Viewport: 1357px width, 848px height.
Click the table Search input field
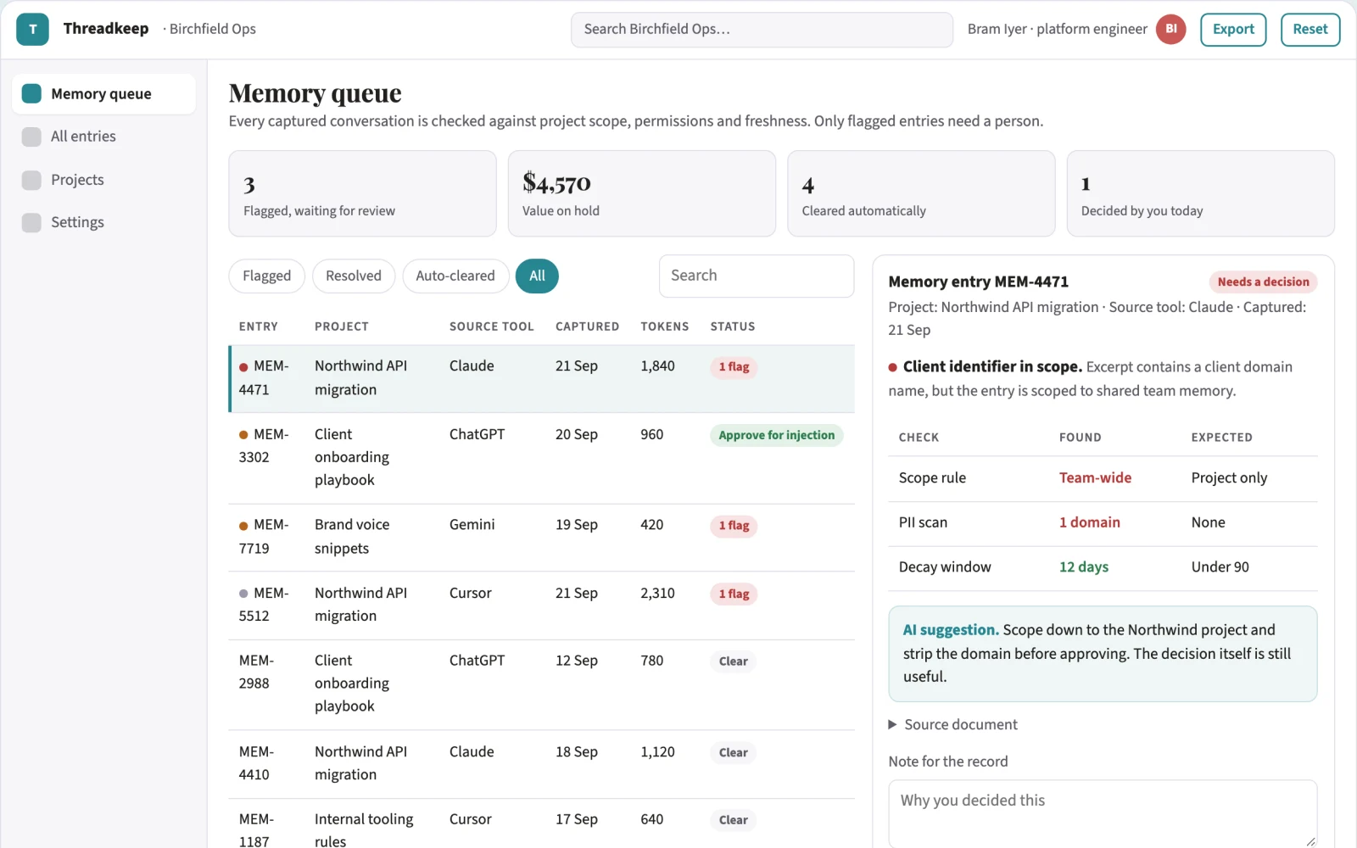pos(757,276)
